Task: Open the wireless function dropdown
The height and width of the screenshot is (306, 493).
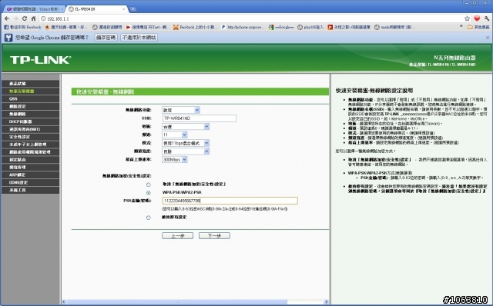Action: tap(181, 110)
